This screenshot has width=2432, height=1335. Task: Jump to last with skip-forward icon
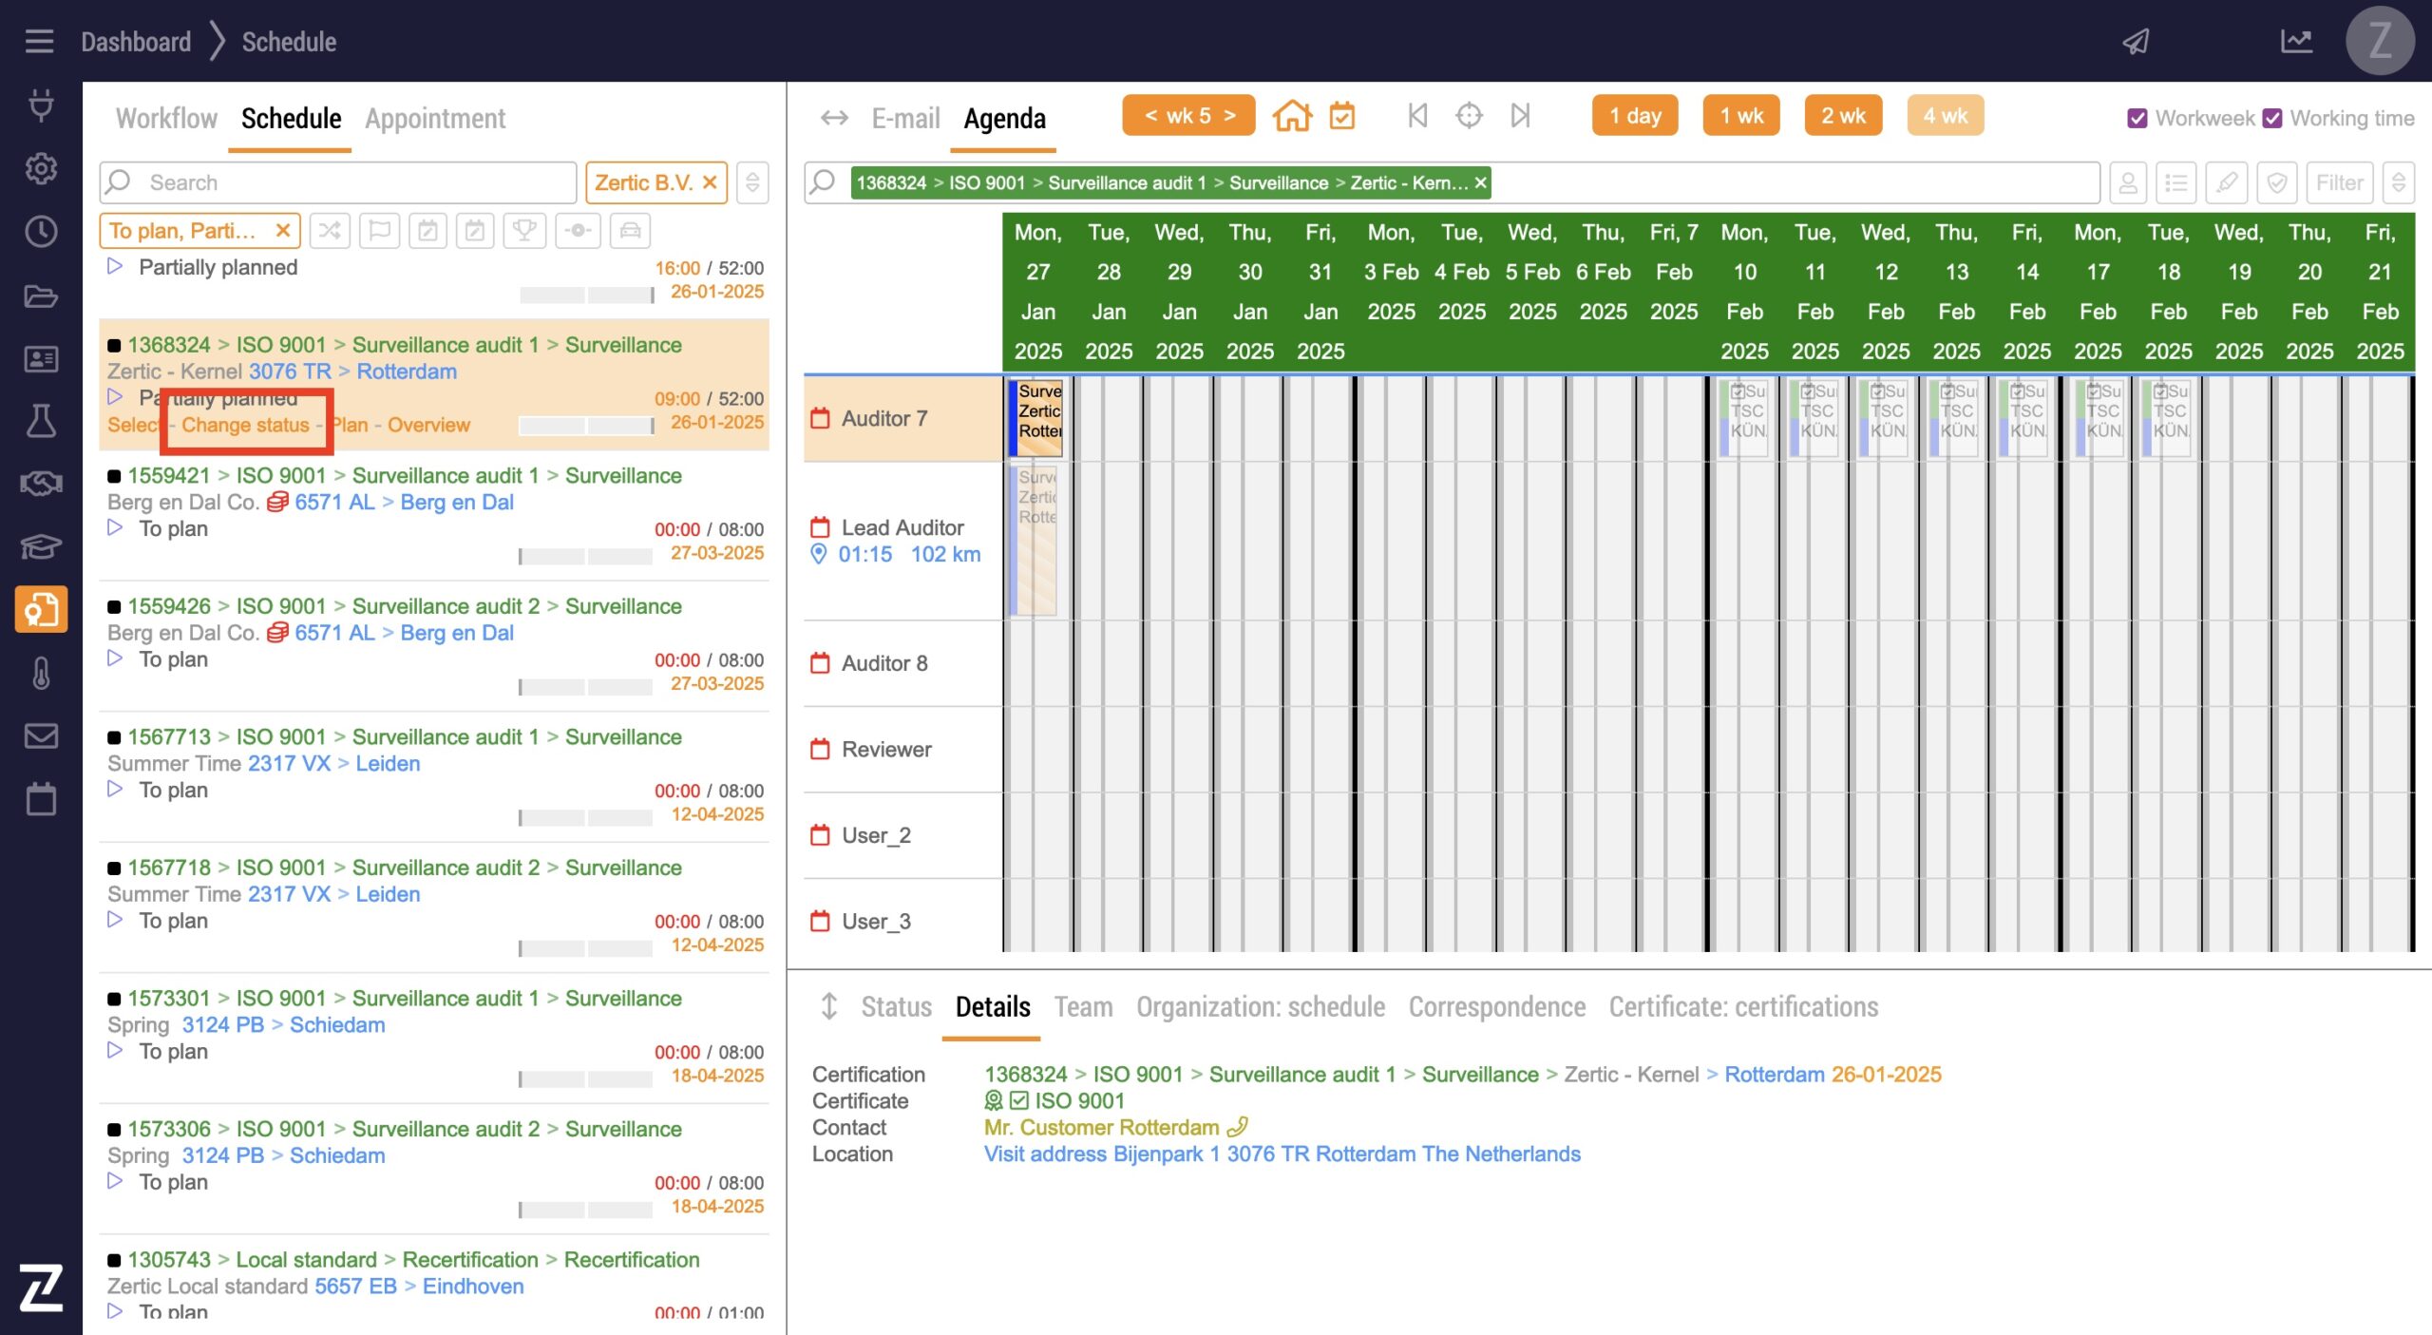click(1520, 116)
